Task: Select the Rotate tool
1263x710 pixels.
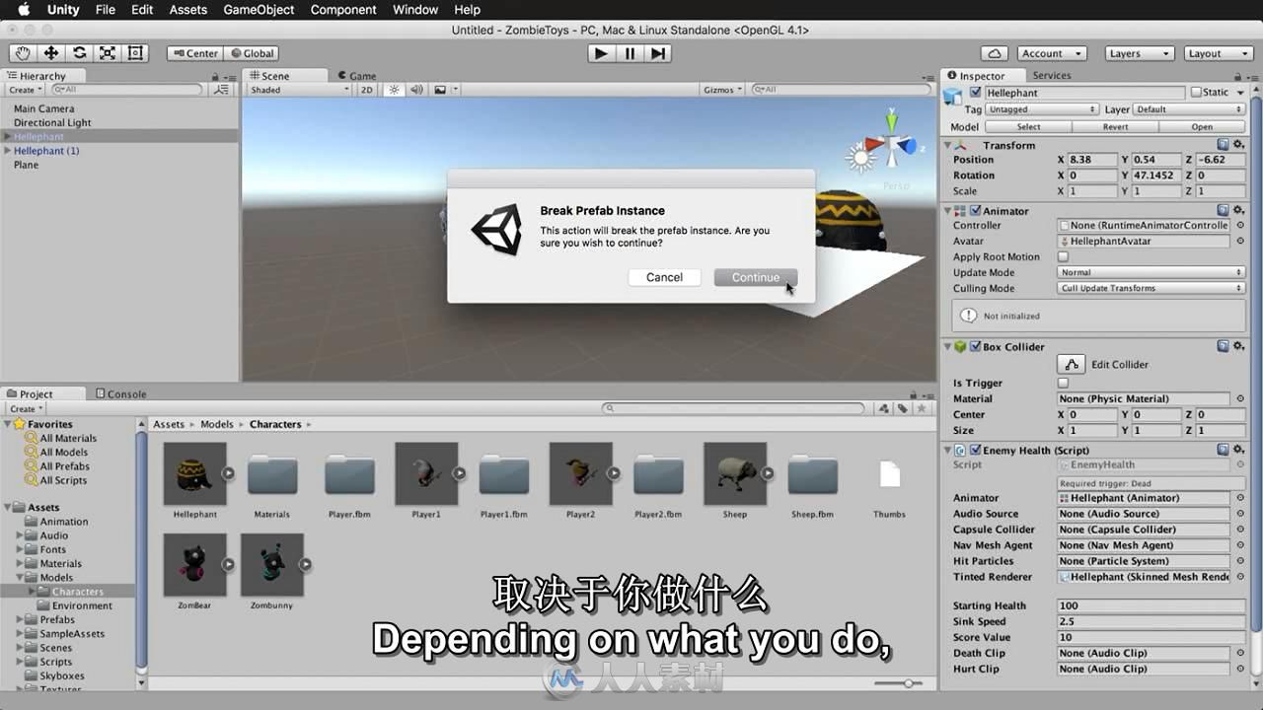Action: coord(79,53)
